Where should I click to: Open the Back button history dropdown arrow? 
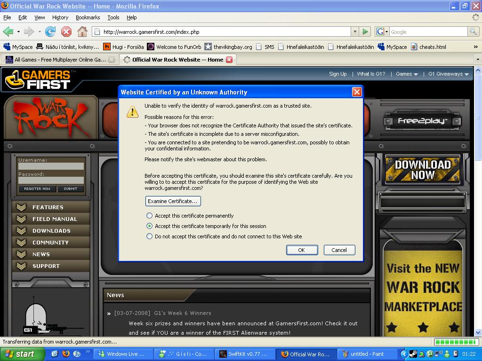click(18, 31)
